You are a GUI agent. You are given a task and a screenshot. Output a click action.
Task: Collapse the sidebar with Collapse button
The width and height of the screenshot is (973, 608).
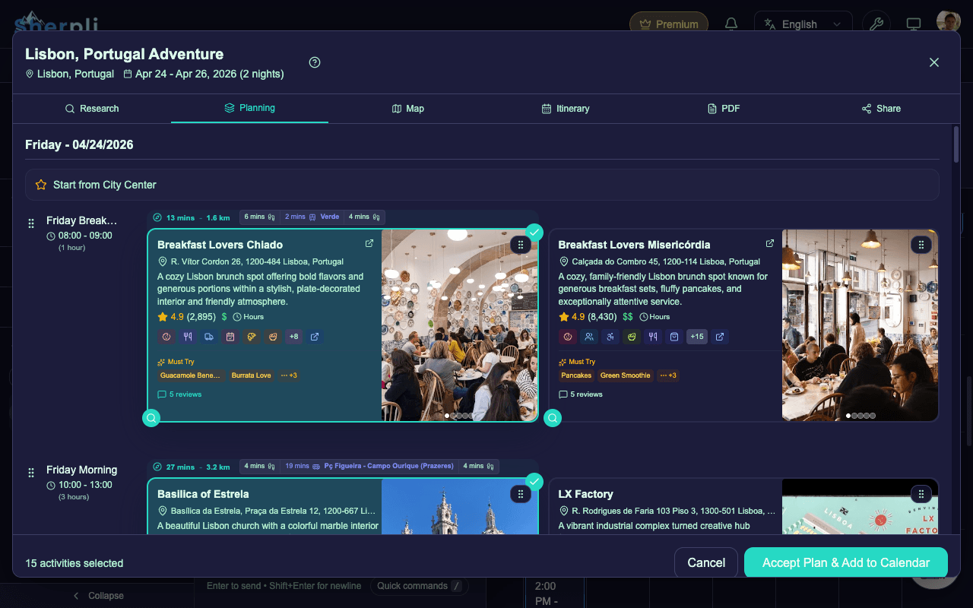point(98,596)
